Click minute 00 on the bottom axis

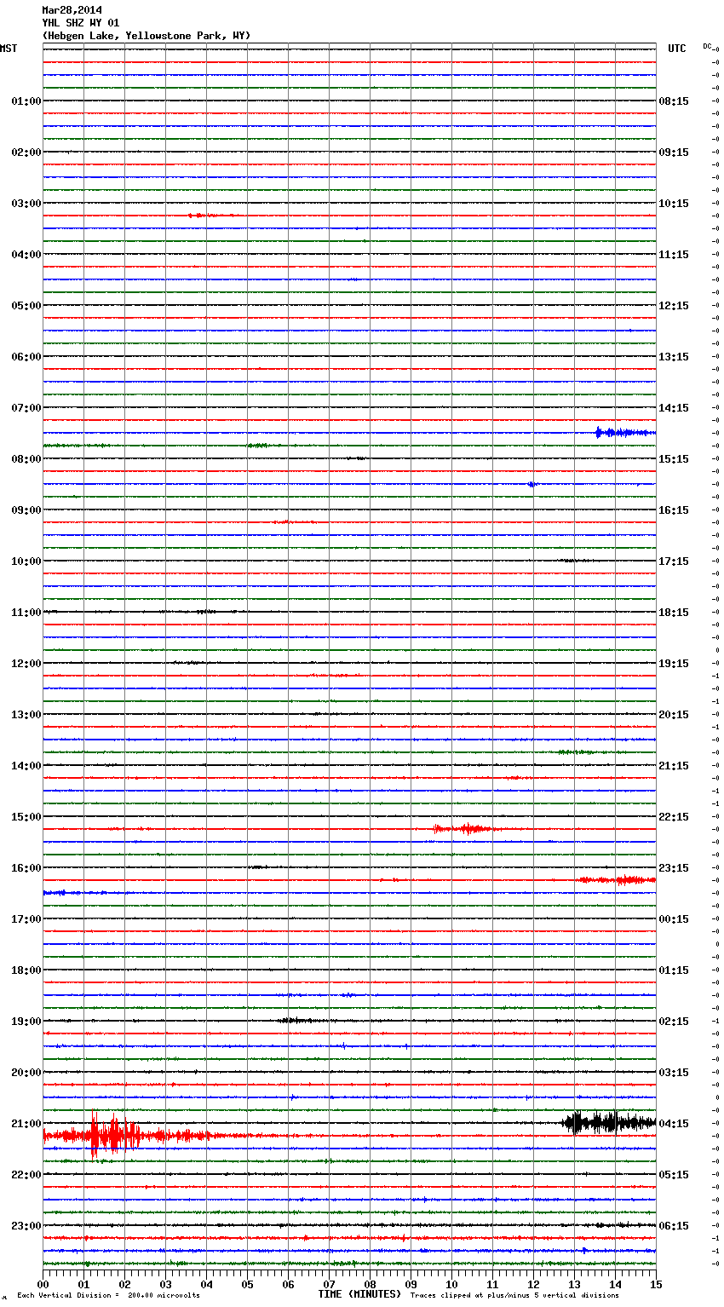point(43,1284)
